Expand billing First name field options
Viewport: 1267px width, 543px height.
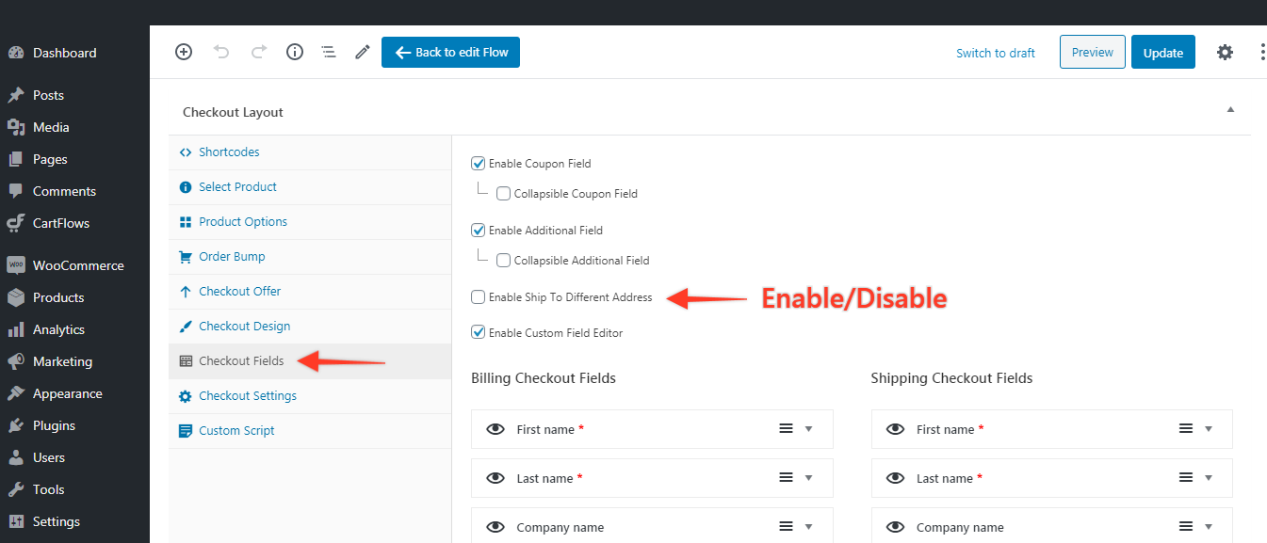tap(807, 429)
